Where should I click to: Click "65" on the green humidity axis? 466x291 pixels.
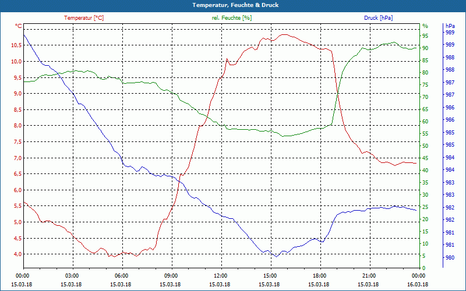(425, 109)
